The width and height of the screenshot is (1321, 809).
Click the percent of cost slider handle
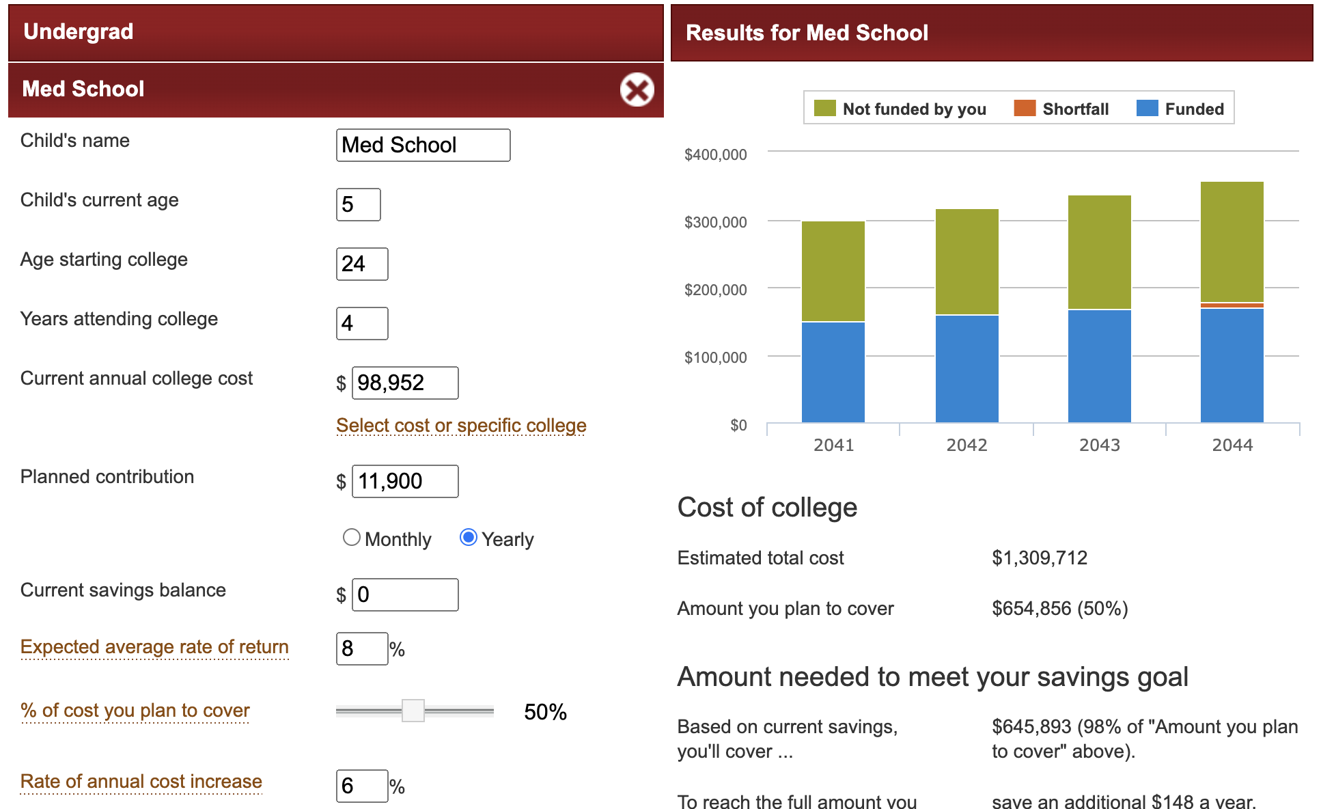(x=413, y=711)
